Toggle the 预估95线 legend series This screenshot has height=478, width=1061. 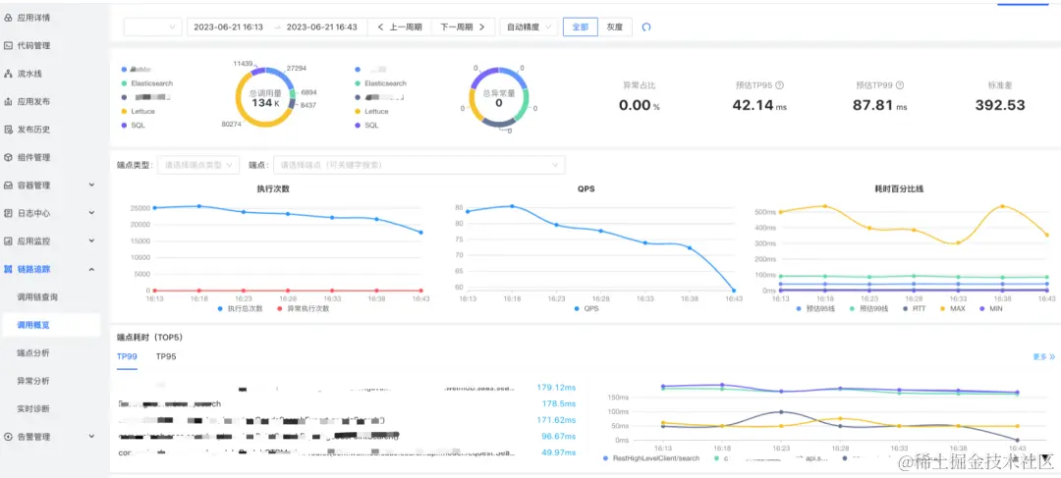click(817, 308)
